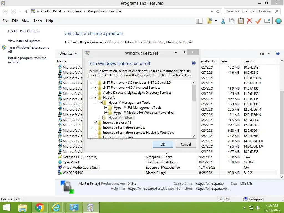Check Active Directory Lightweight Directory Services
284x213 pixels.
click(x=95, y=93)
